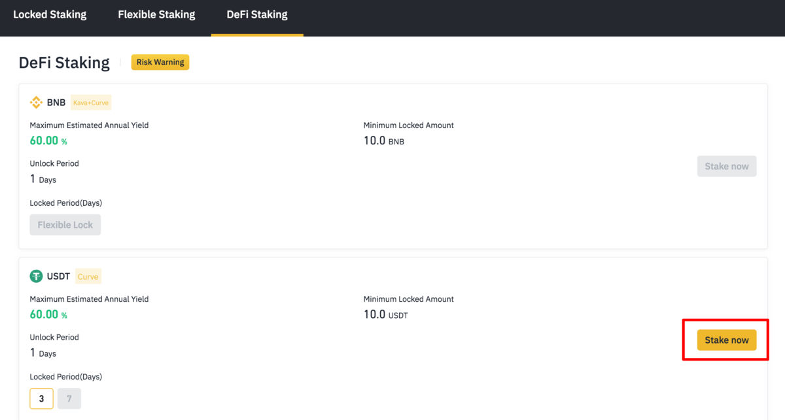Click the 10.0 BNB minimum locked amount
The width and height of the screenshot is (785, 420).
(384, 140)
